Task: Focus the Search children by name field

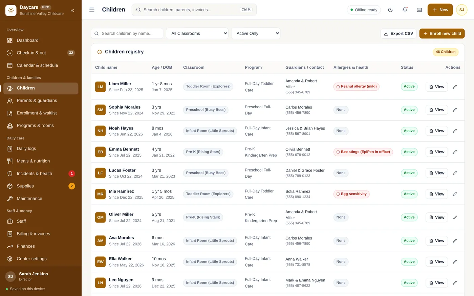Action: click(127, 33)
